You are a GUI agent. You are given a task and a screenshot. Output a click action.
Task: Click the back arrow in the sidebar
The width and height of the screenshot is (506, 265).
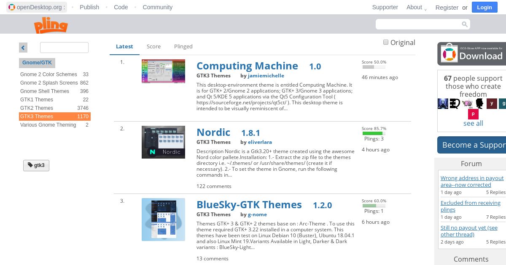pos(23,48)
